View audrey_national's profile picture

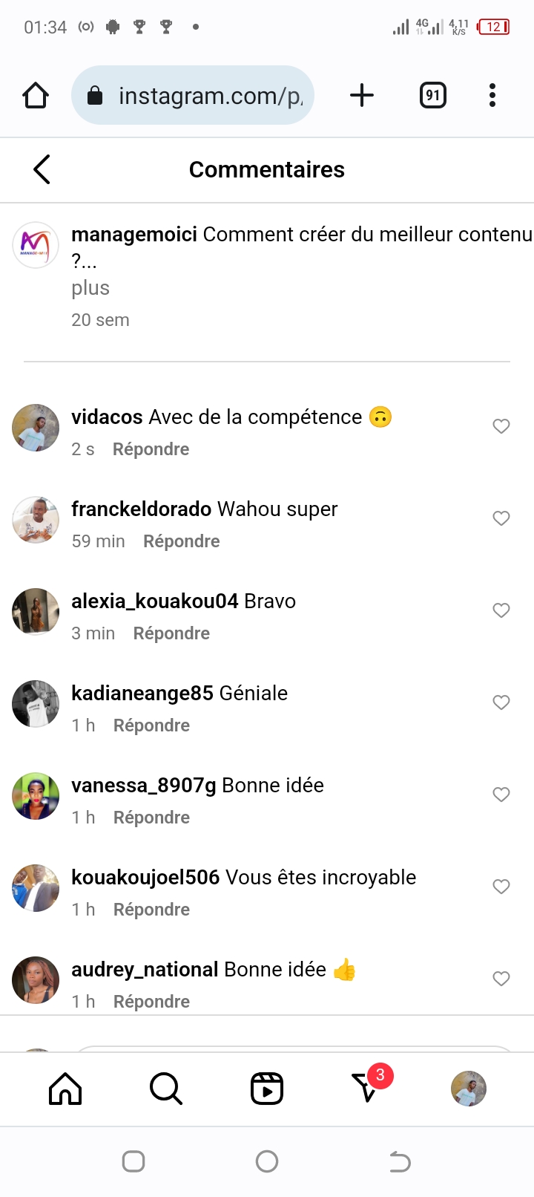pyautogui.click(x=36, y=979)
